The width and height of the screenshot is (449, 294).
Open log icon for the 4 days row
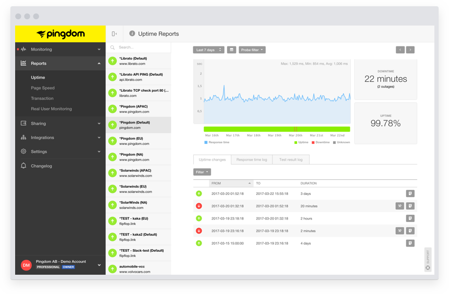410,243
